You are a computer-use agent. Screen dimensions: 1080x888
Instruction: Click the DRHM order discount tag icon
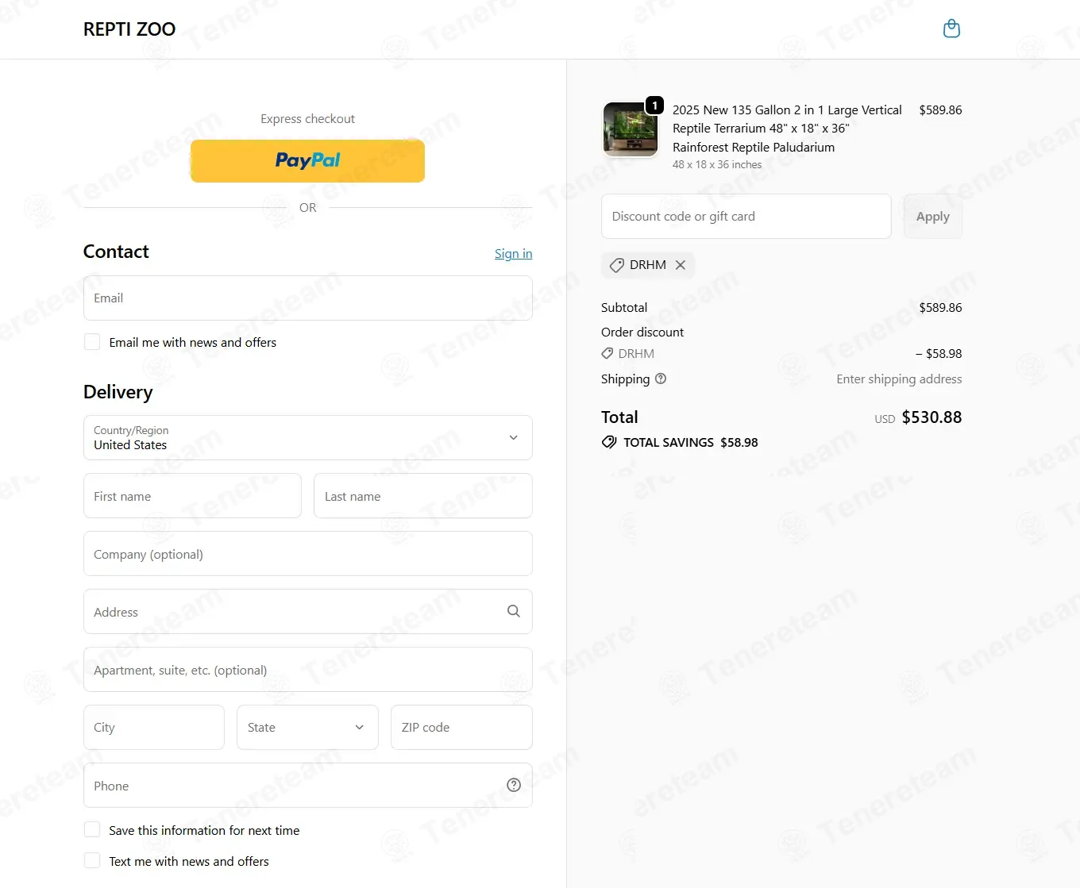coord(607,353)
